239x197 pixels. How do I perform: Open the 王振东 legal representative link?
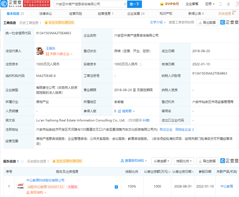pyautogui.click(x=51, y=48)
